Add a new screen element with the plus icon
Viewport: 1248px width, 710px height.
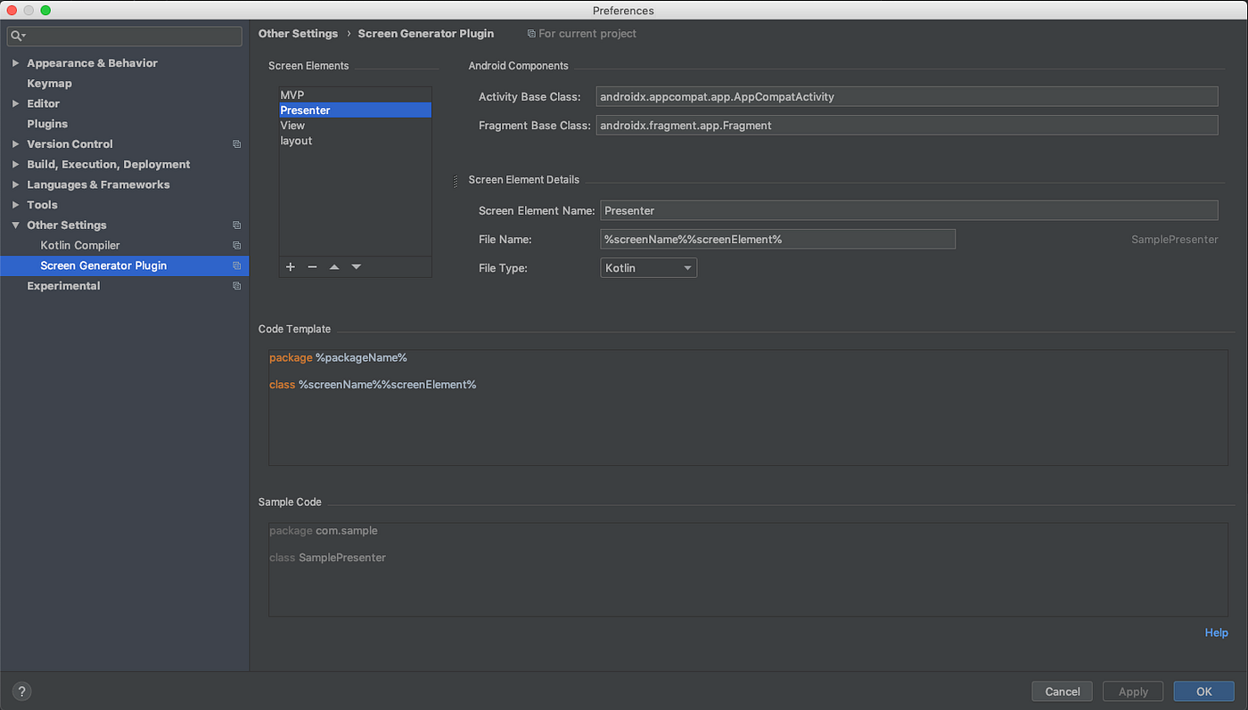point(290,266)
